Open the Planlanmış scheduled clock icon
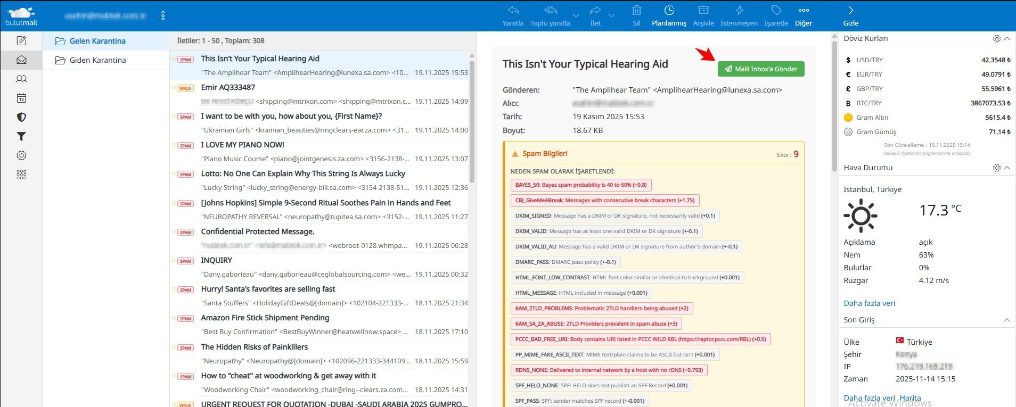 pos(669,10)
